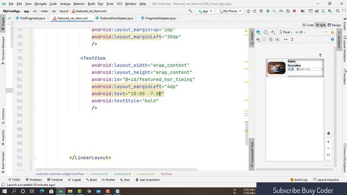This screenshot has height=195, width=347.
Task: Open the Windows Start menu
Action: coord(4,191)
